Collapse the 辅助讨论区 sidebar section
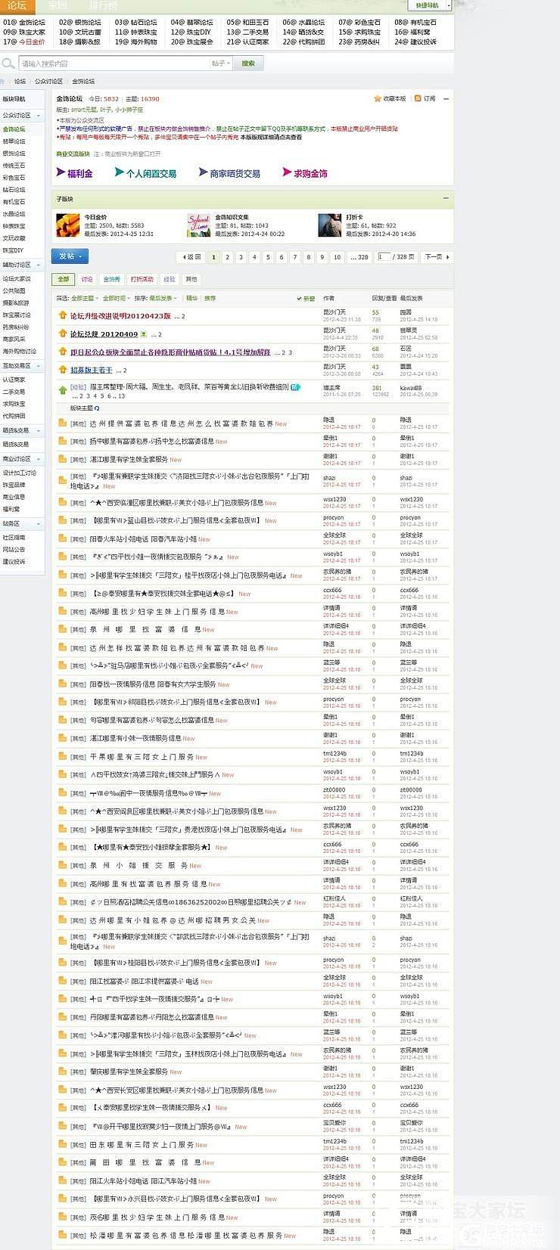 [38, 265]
